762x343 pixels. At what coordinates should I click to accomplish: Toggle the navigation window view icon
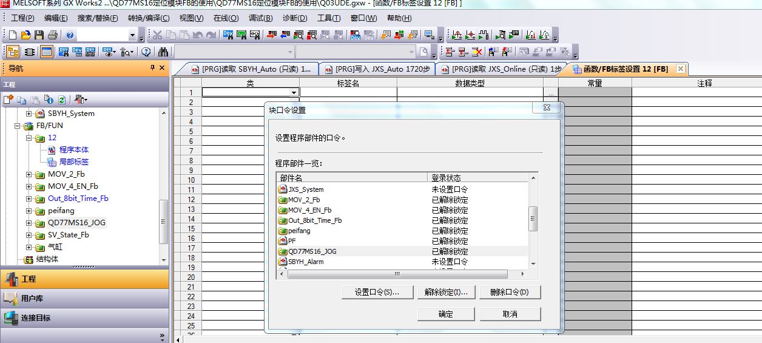click(x=12, y=52)
